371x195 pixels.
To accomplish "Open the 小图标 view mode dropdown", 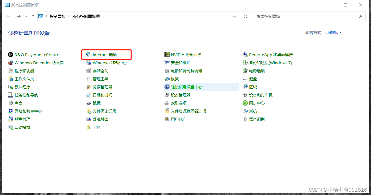I will (x=334, y=32).
